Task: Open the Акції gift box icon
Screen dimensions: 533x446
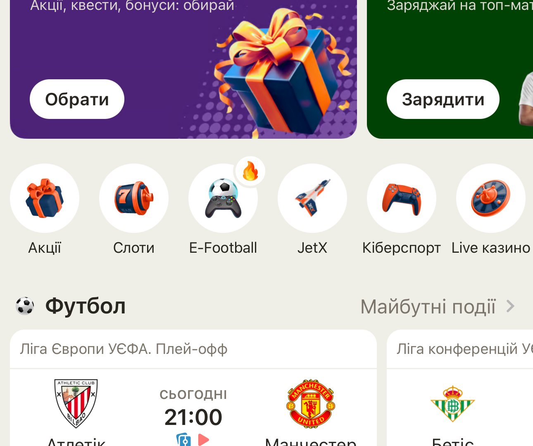Action: click(45, 198)
